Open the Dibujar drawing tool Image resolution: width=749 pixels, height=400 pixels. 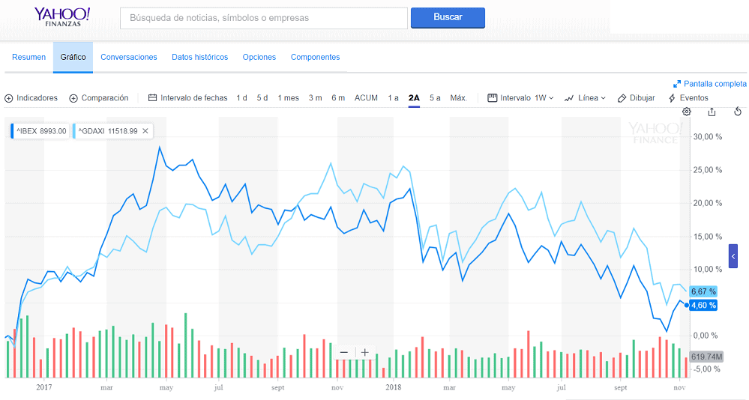tap(636, 98)
